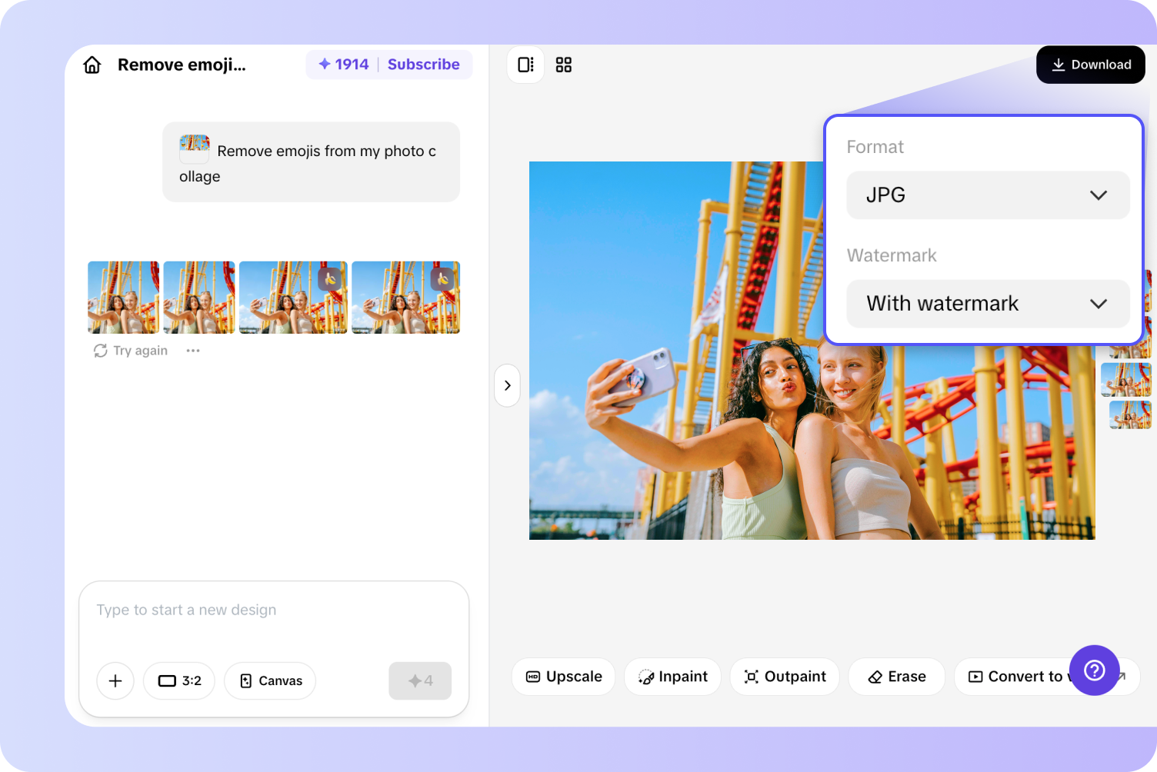
Task: Open the Watermark dropdown showing With watermark
Action: 988,304
